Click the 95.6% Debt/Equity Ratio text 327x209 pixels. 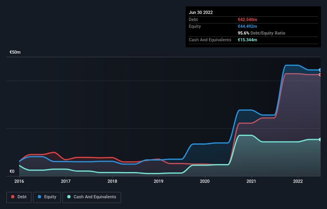coord(262,33)
